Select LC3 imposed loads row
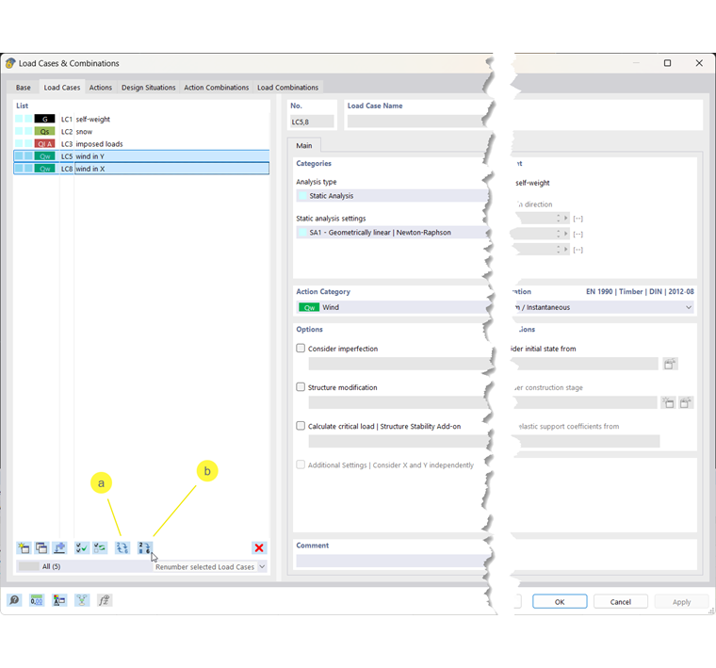 coord(141,144)
